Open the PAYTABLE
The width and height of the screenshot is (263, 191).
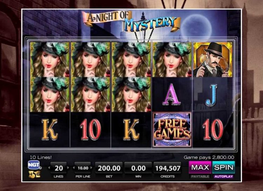point(200,176)
